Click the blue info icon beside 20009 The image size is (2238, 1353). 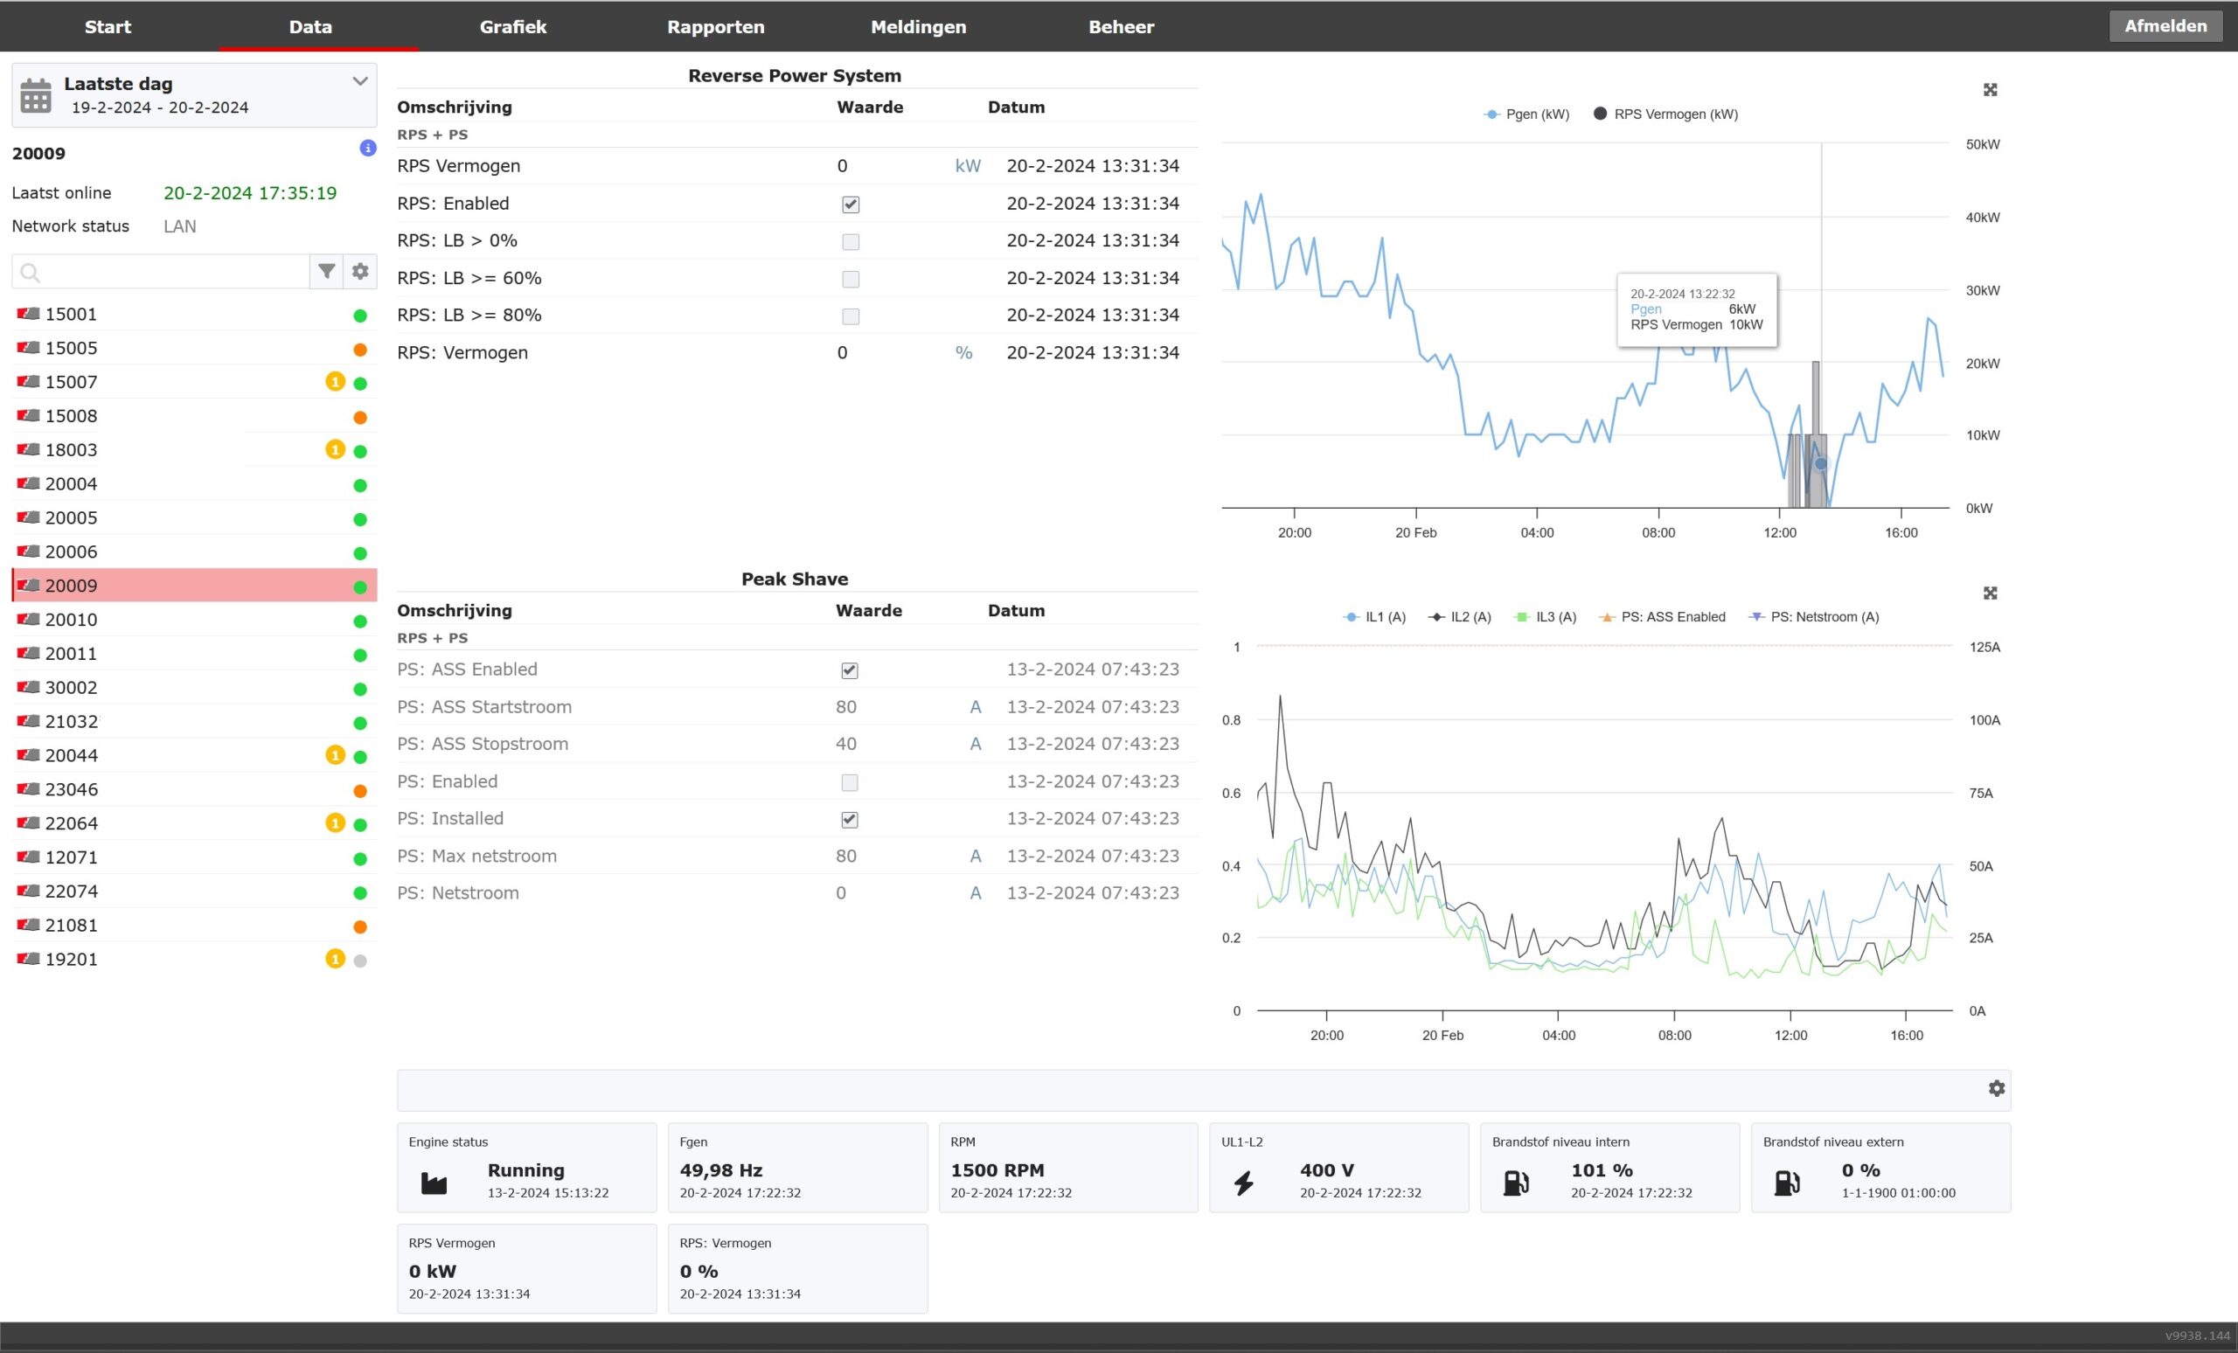coord(368,148)
